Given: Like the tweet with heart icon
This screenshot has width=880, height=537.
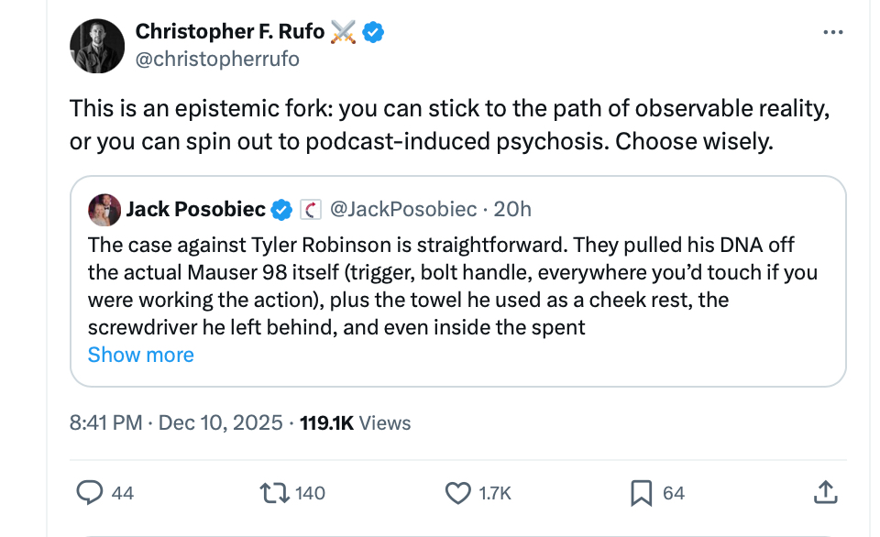Looking at the screenshot, I should (x=457, y=493).
